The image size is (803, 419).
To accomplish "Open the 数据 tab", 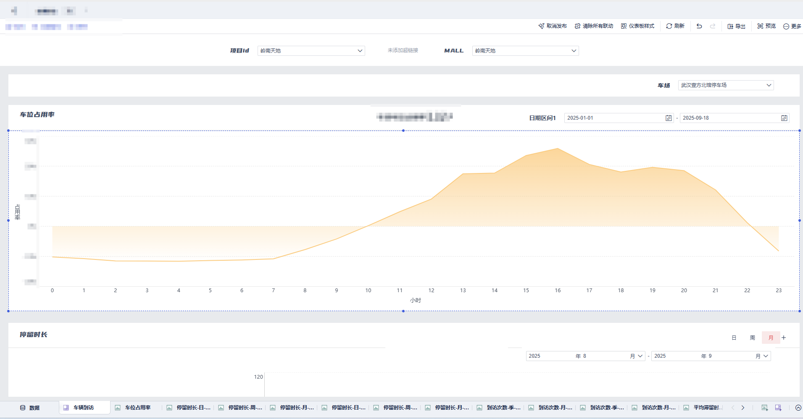I will [30, 408].
